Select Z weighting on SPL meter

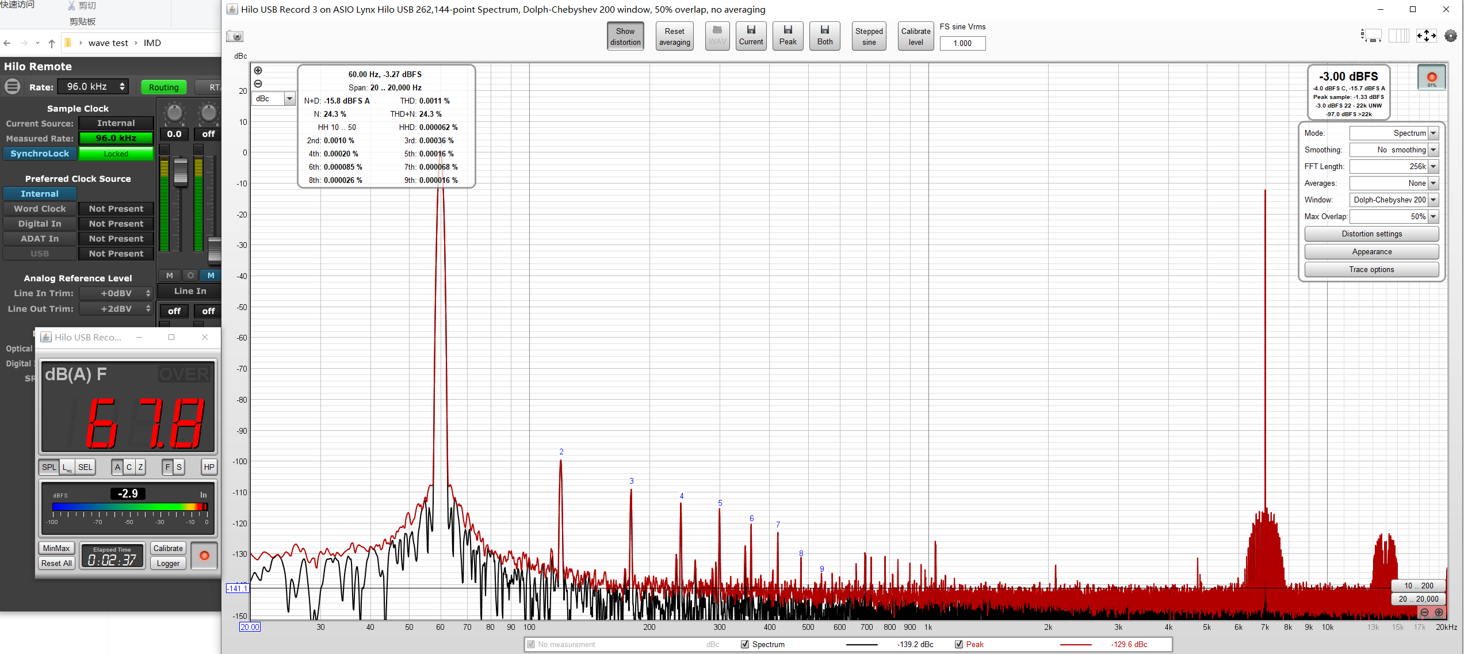[140, 467]
